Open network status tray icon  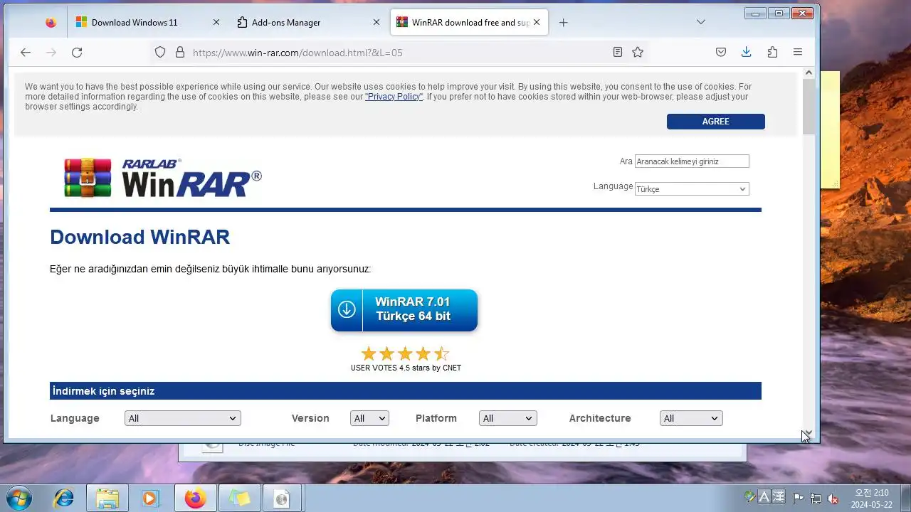point(816,498)
